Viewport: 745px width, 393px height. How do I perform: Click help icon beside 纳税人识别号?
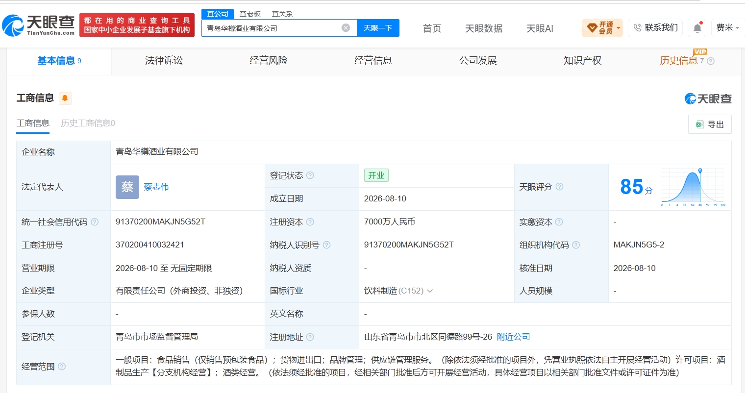click(326, 245)
